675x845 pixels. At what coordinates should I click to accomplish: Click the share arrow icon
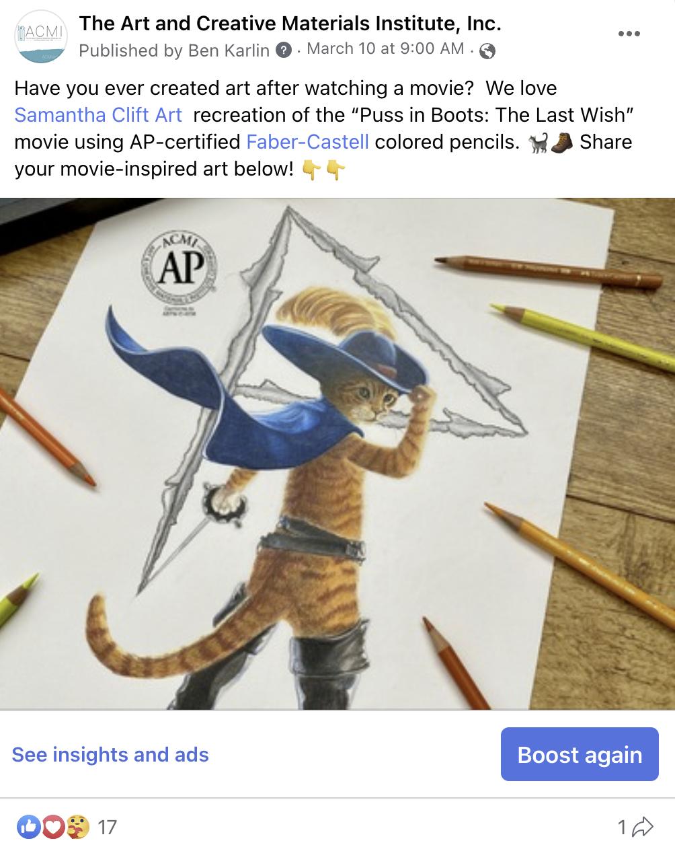click(x=643, y=827)
